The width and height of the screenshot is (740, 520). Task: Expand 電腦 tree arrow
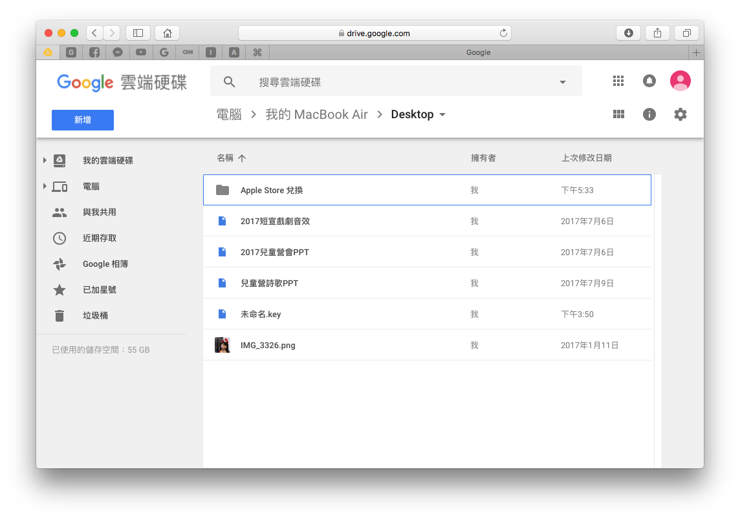pyautogui.click(x=45, y=186)
